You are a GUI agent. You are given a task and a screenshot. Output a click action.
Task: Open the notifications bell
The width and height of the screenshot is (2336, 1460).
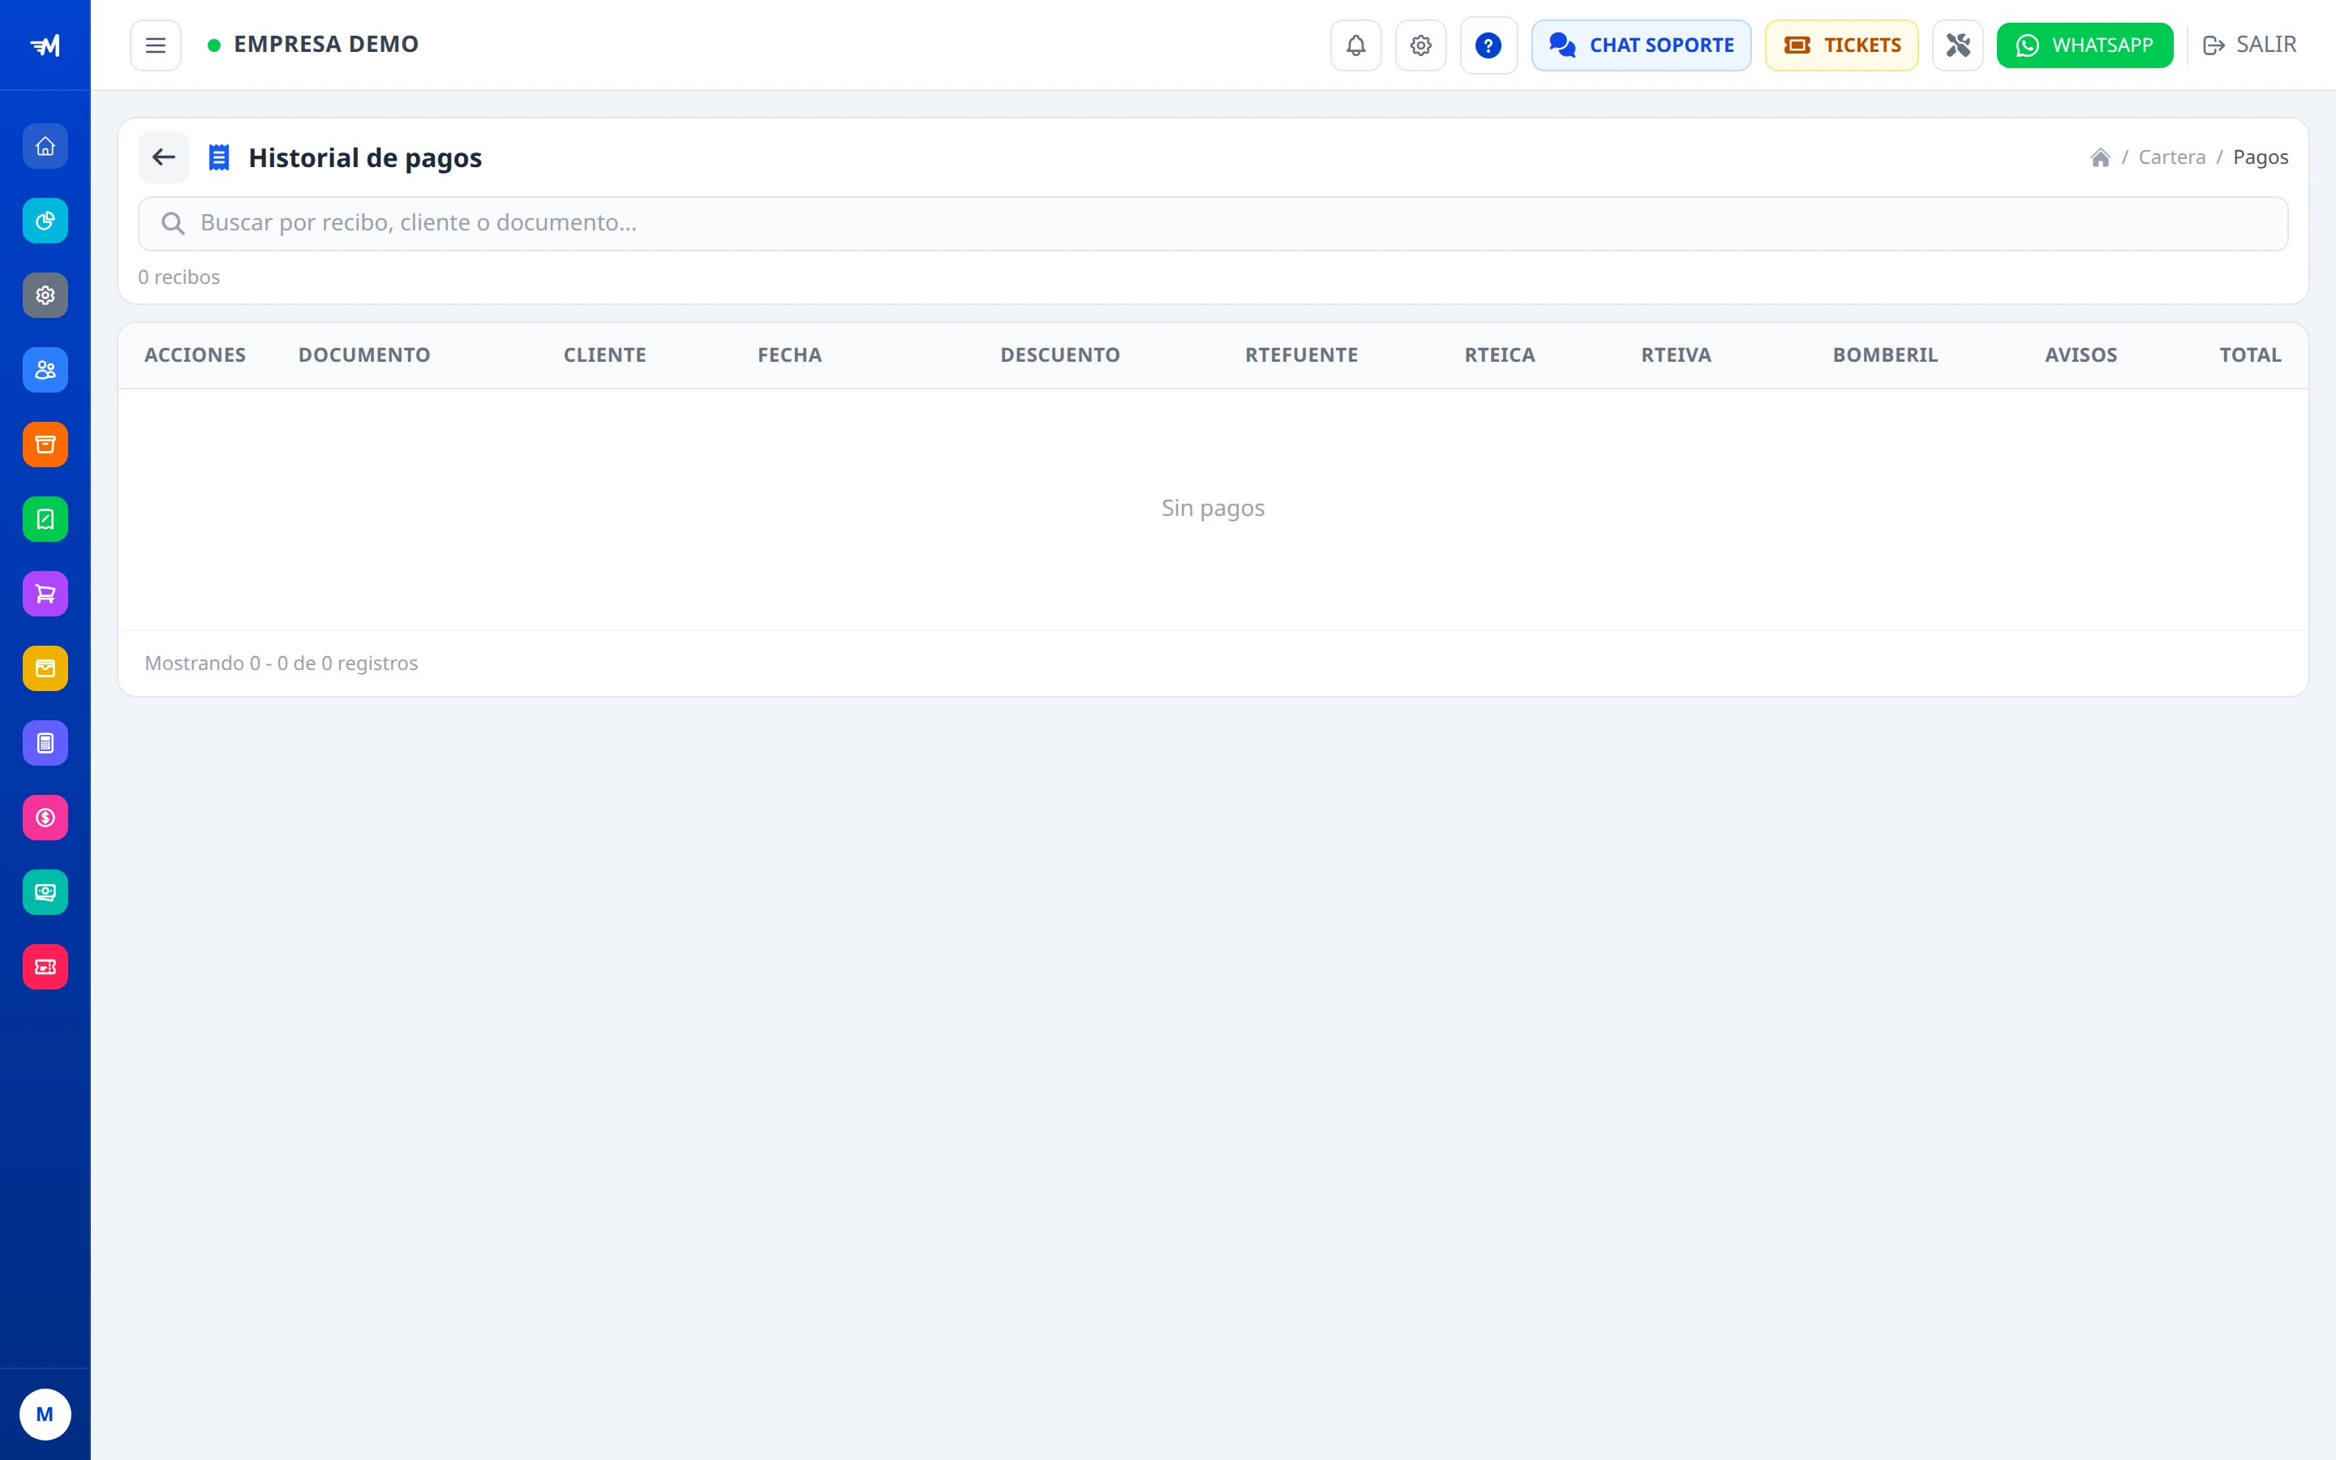[x=1355, y=45]
